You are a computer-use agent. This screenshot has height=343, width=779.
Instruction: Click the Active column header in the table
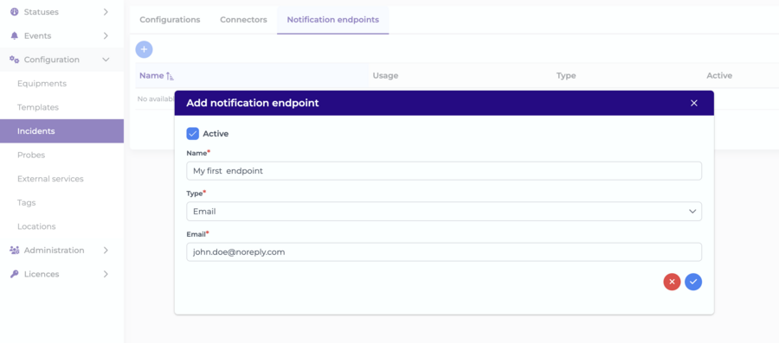point(719,76)
